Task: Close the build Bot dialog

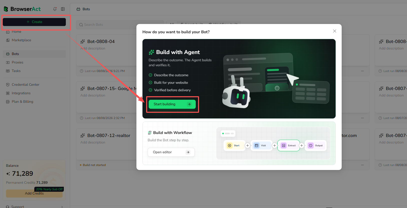Action: point(335,31)
